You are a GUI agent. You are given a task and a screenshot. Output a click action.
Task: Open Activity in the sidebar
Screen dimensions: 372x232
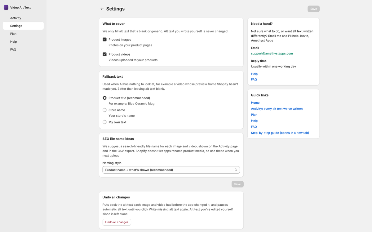pyautogui.click(x=23, y=18)
